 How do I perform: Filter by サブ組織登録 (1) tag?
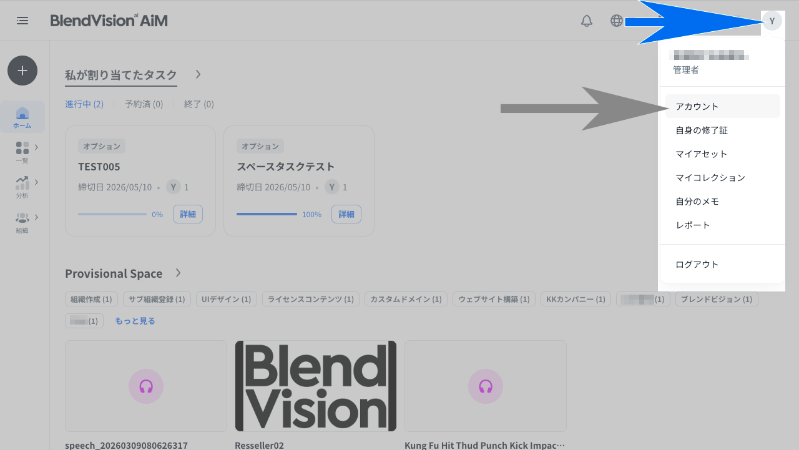click(157, 299)
